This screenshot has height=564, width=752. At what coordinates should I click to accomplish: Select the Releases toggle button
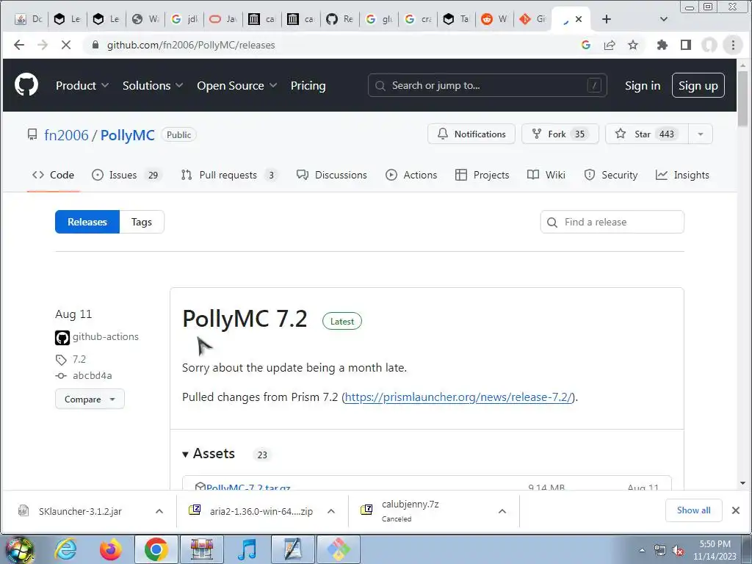pos(87,222)
